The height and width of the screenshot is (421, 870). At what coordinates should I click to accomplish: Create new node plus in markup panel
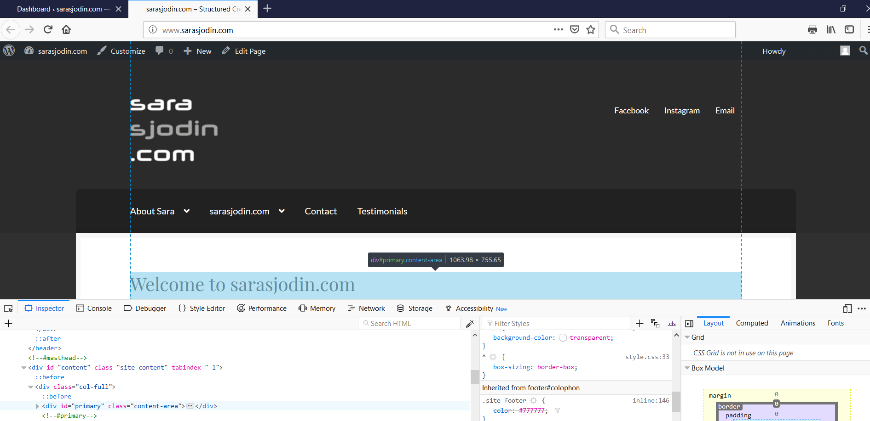click(8, 324)
